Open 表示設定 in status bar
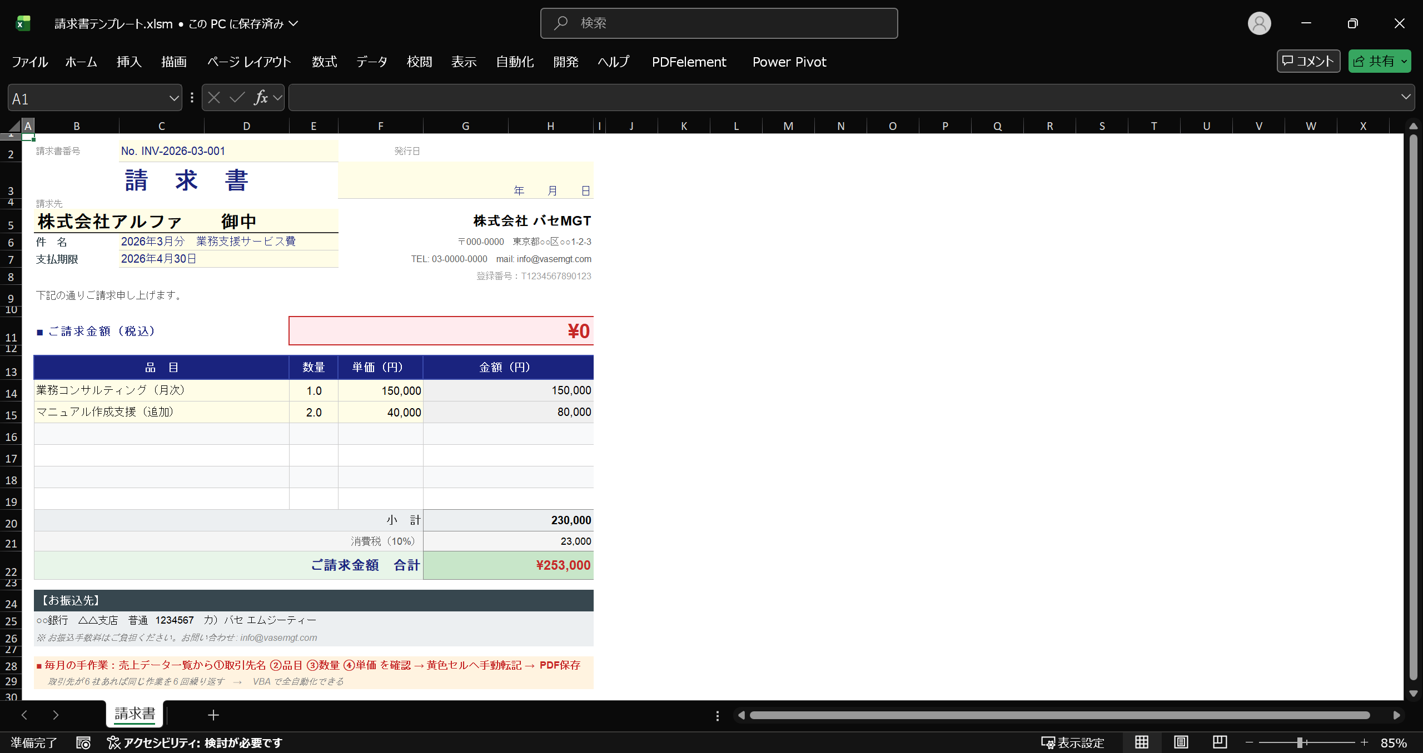The image size is (1423, 753). [x=1072, y=742]
